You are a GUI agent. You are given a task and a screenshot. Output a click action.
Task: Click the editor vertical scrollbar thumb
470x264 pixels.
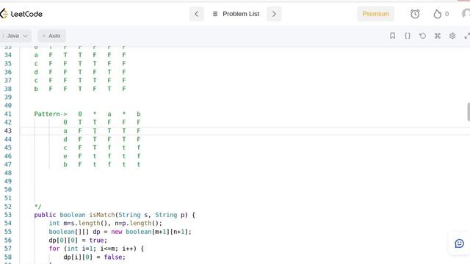tap(469, 111)
